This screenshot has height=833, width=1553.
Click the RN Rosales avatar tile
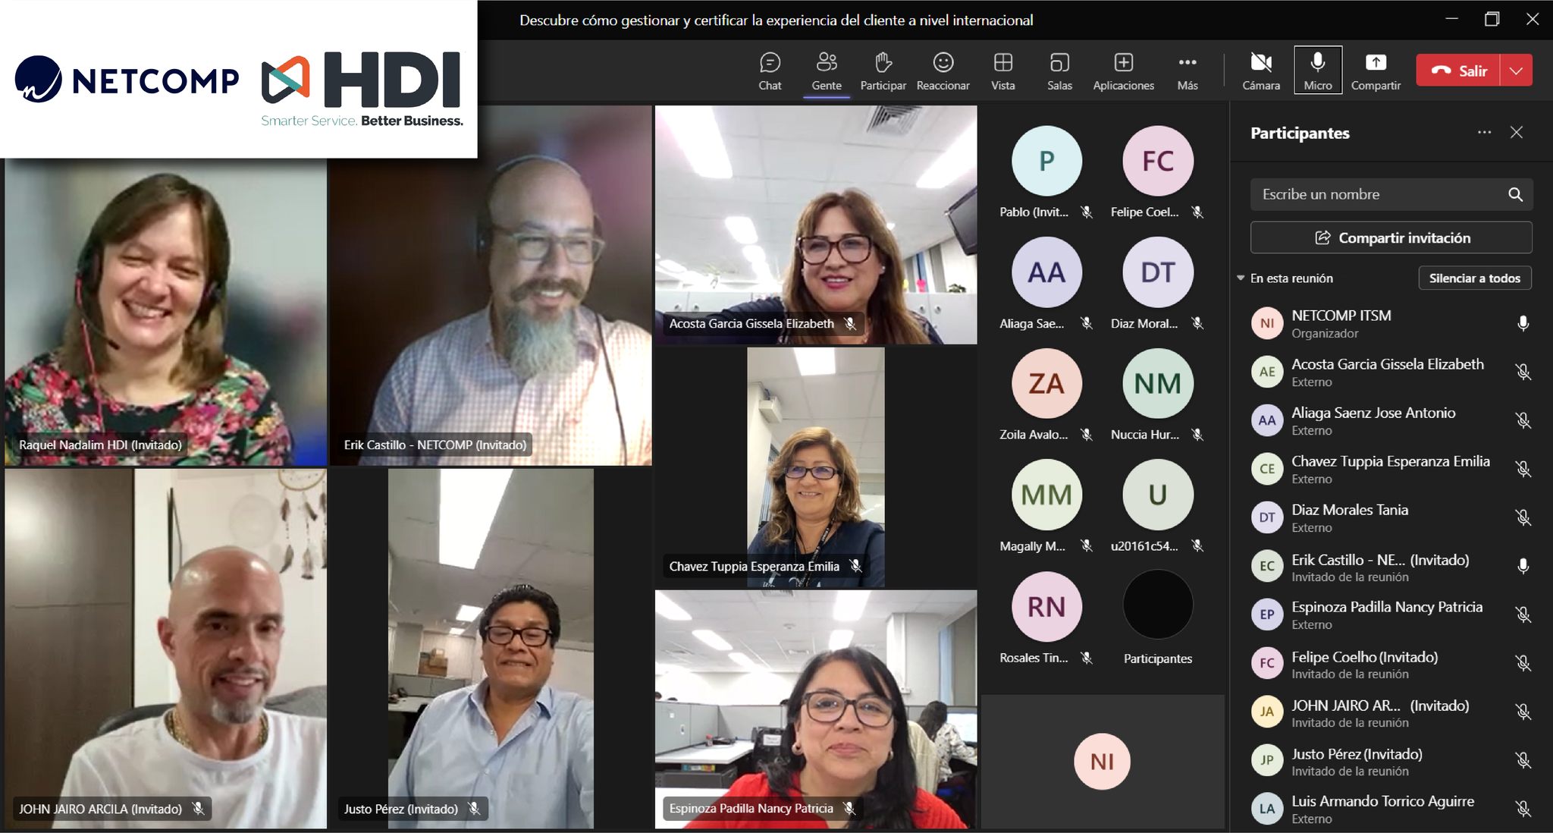tap(1046, 607)
